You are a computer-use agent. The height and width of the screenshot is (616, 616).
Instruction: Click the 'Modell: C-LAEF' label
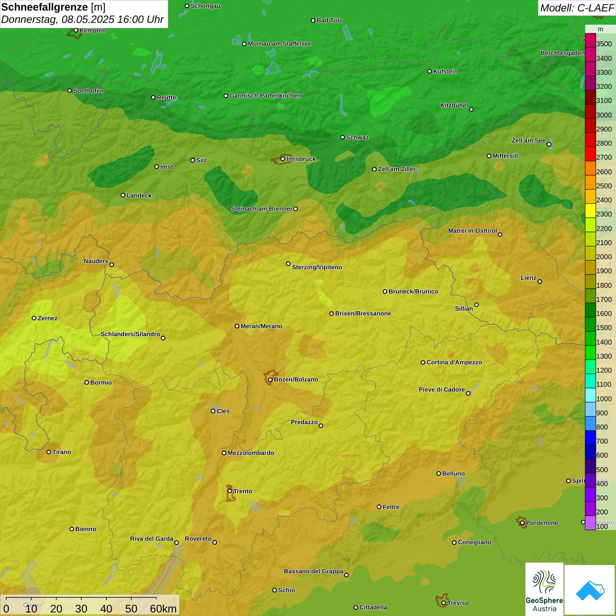click(576, 8)
